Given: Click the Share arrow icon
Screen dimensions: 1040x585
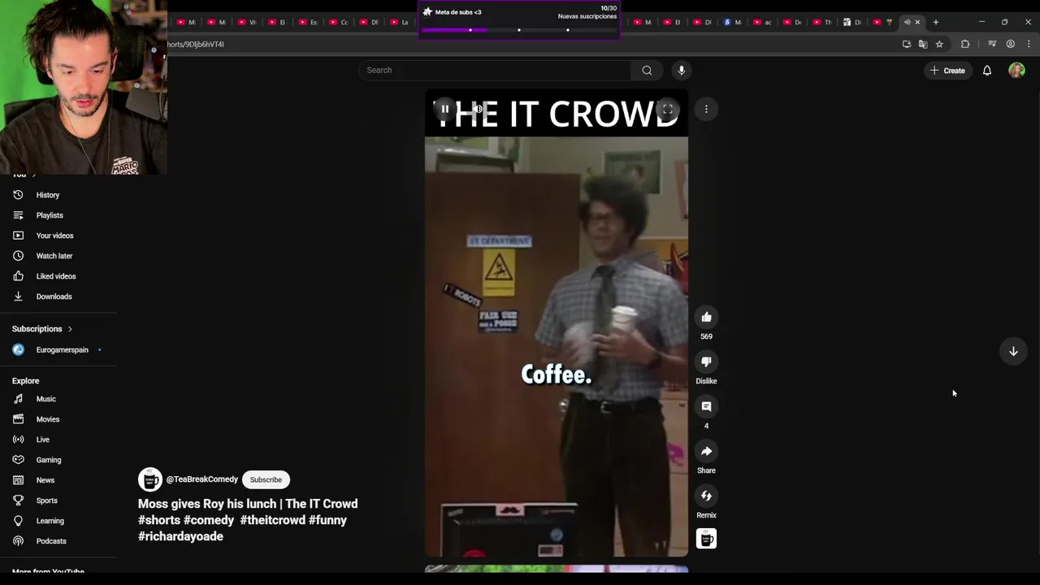Looking at the screenshot, I should [x=706, y=451].
